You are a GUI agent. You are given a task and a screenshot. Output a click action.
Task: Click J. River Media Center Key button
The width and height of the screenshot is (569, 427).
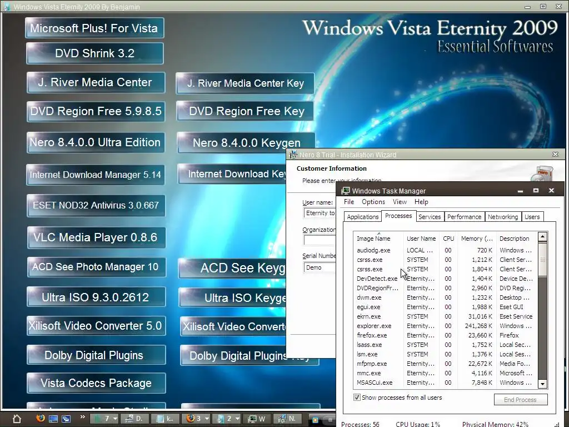245,83
